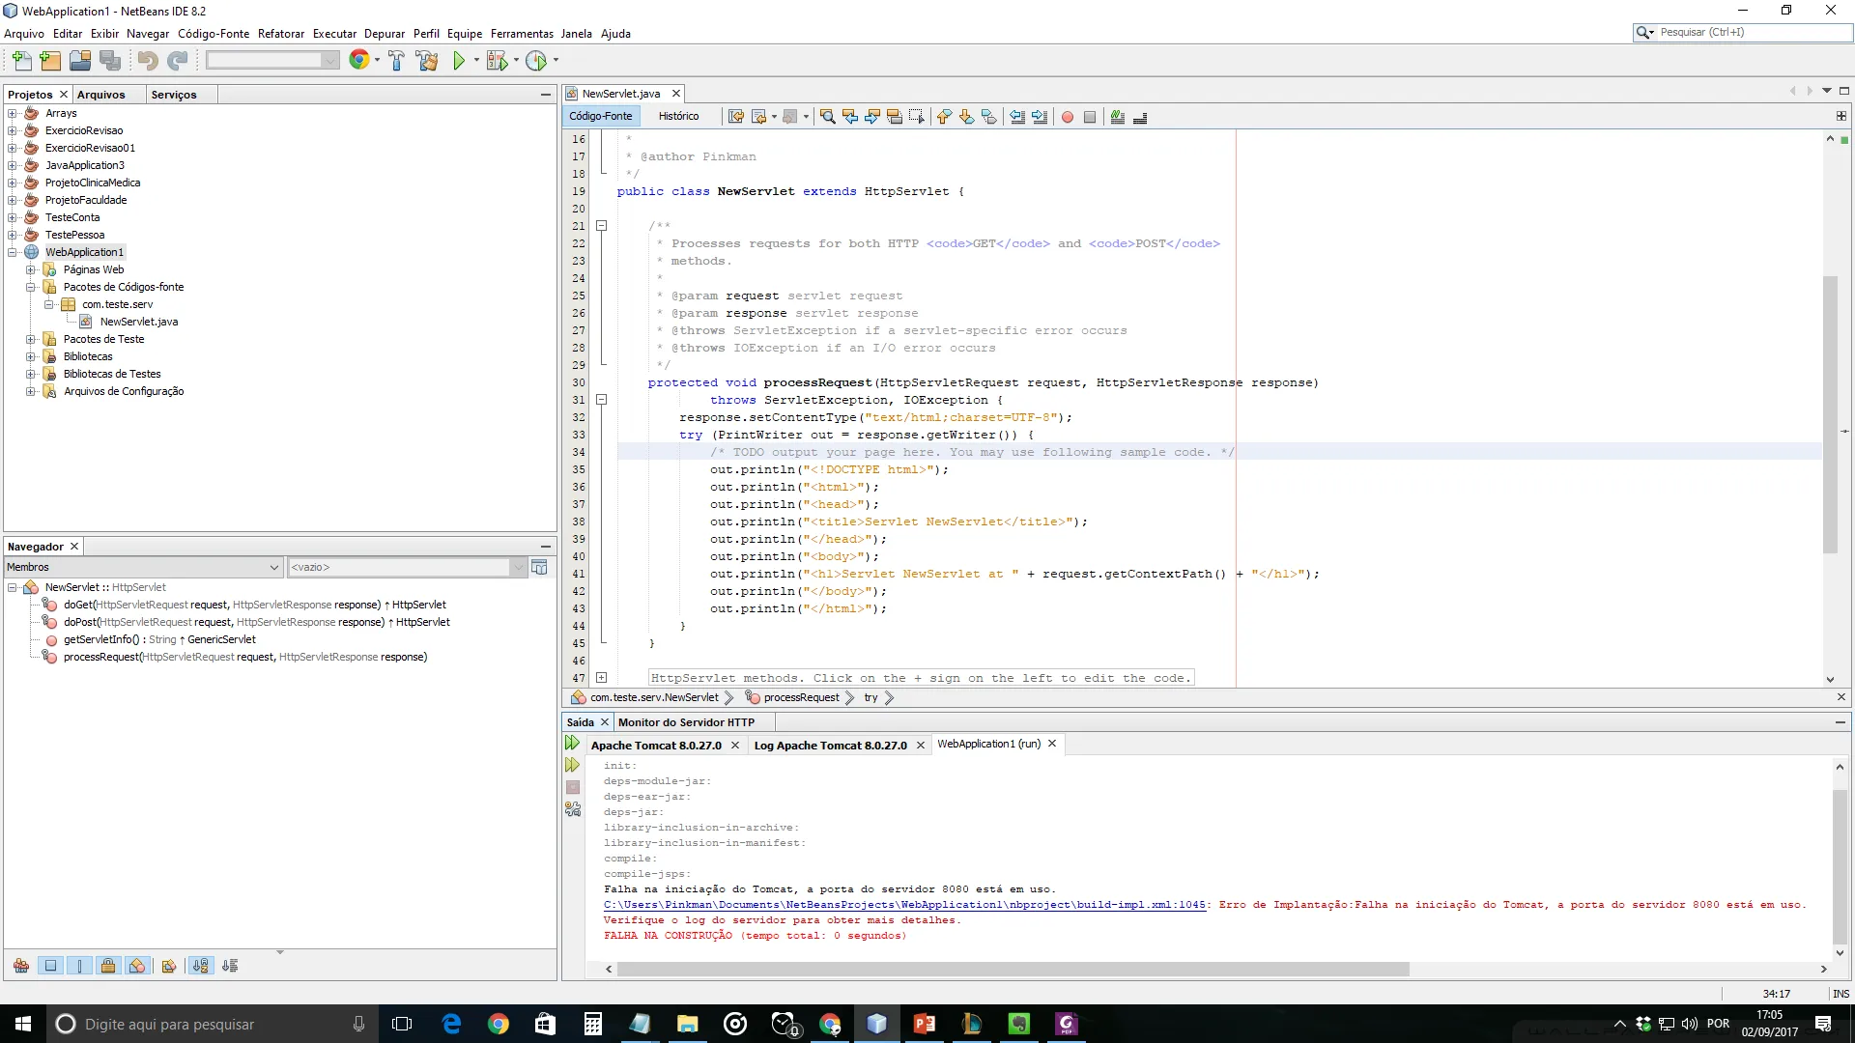This screenshot has width=1855, height=1043.
Task: Open the Refatorar menu
Action: coord(280,34)
